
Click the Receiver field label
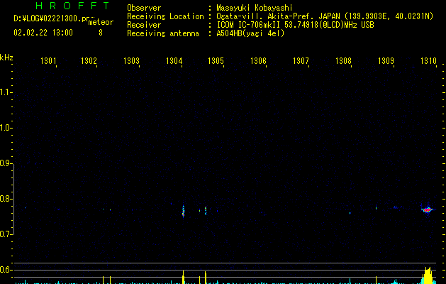pyautogui.click(x=144, y=25)
